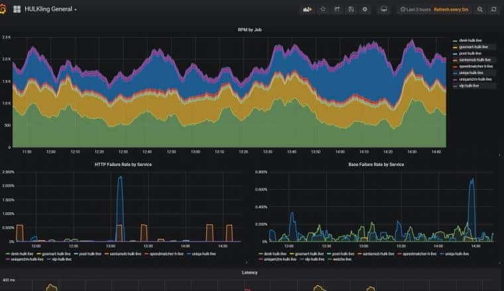The image size is (504, 291).
Task: Toggle post-hulk-live series in RPM legend
Action: (470, 54)
